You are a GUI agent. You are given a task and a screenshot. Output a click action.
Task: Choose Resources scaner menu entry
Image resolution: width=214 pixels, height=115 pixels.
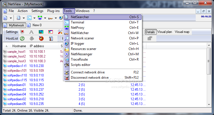point(103,49)
